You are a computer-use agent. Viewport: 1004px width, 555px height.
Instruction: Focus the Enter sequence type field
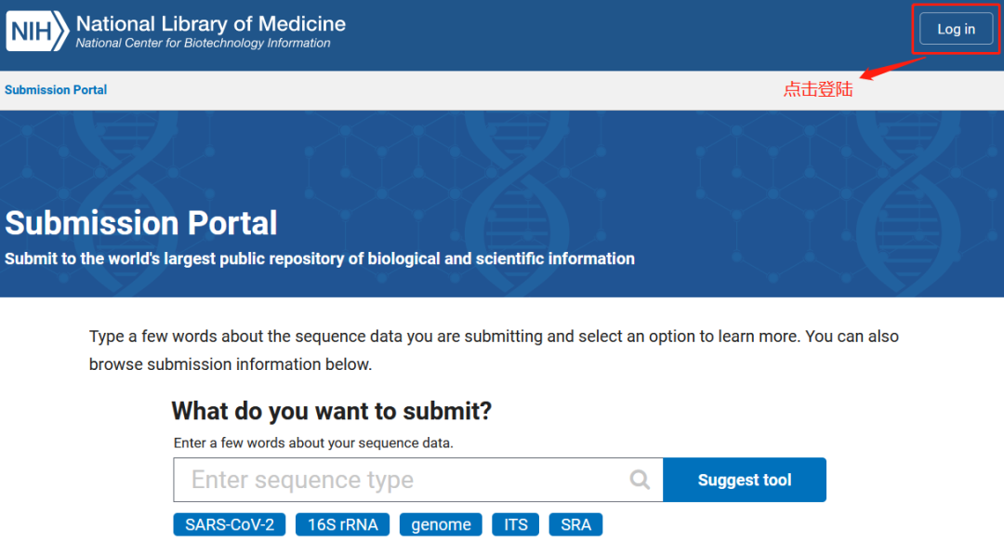tap(418, 480)
